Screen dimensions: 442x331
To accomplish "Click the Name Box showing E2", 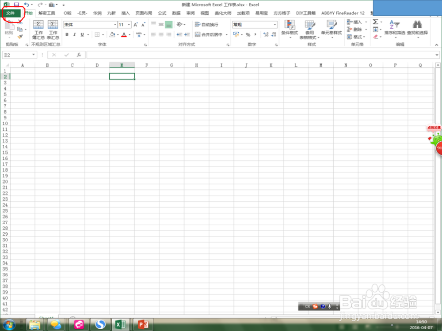I will tap(19, 55).
